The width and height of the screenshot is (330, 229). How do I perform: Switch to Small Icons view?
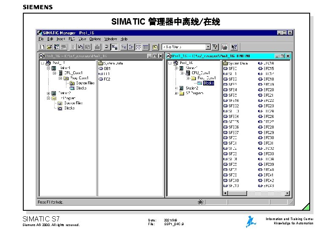pos(131,47)
